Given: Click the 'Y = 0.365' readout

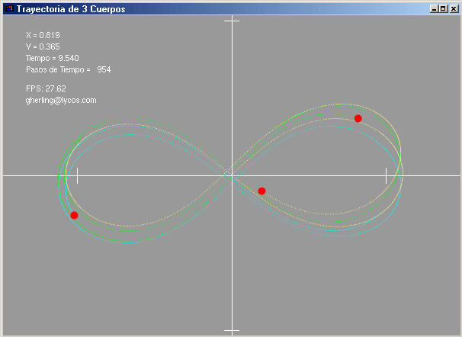Looking at the screenshot, I should click(x=43, y=47).
